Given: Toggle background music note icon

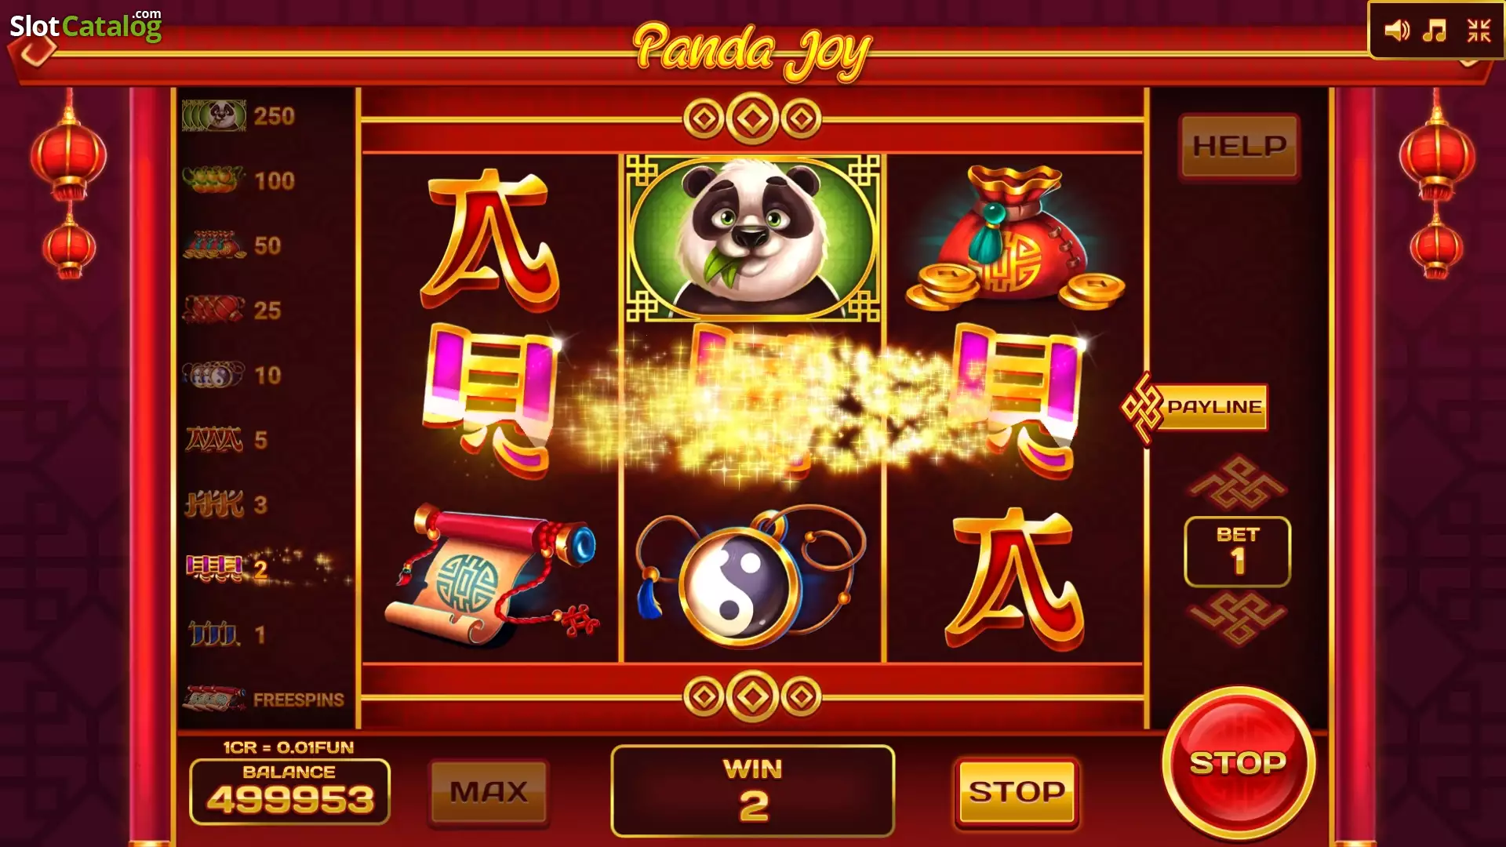Looking at the screenshot, I should (x=1435, y=31).
